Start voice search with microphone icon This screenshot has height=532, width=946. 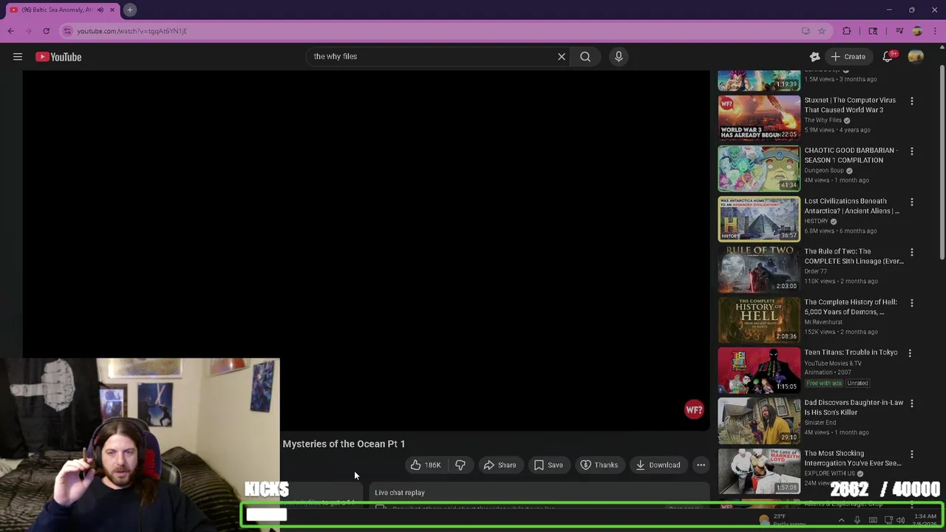click(x=619, y=56)
